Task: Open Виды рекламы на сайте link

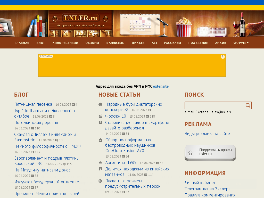Action: (207, 134)
